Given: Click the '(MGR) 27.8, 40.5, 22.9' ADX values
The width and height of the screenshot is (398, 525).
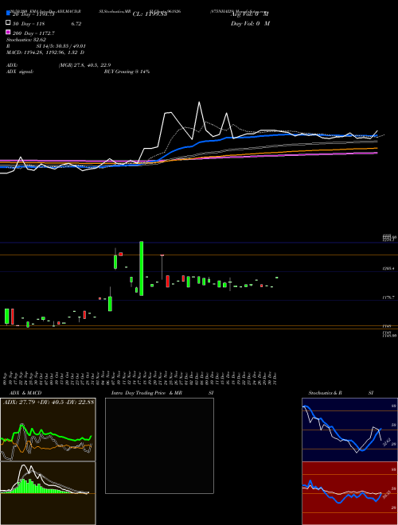Looking at the screenshot, I should [84, 65].
